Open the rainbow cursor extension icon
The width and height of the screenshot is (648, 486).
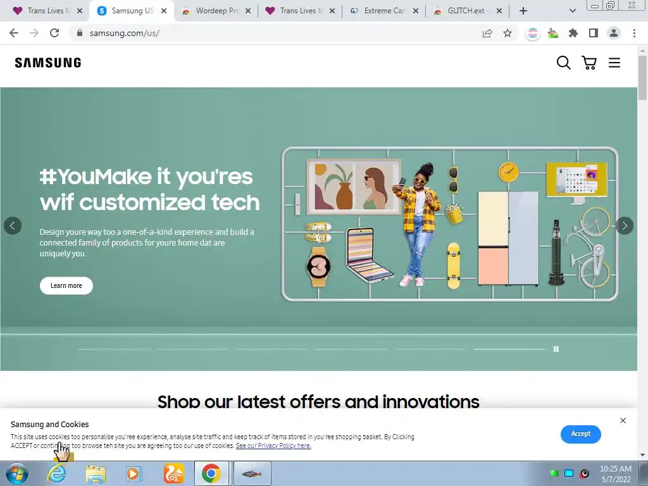coord(552,33)
